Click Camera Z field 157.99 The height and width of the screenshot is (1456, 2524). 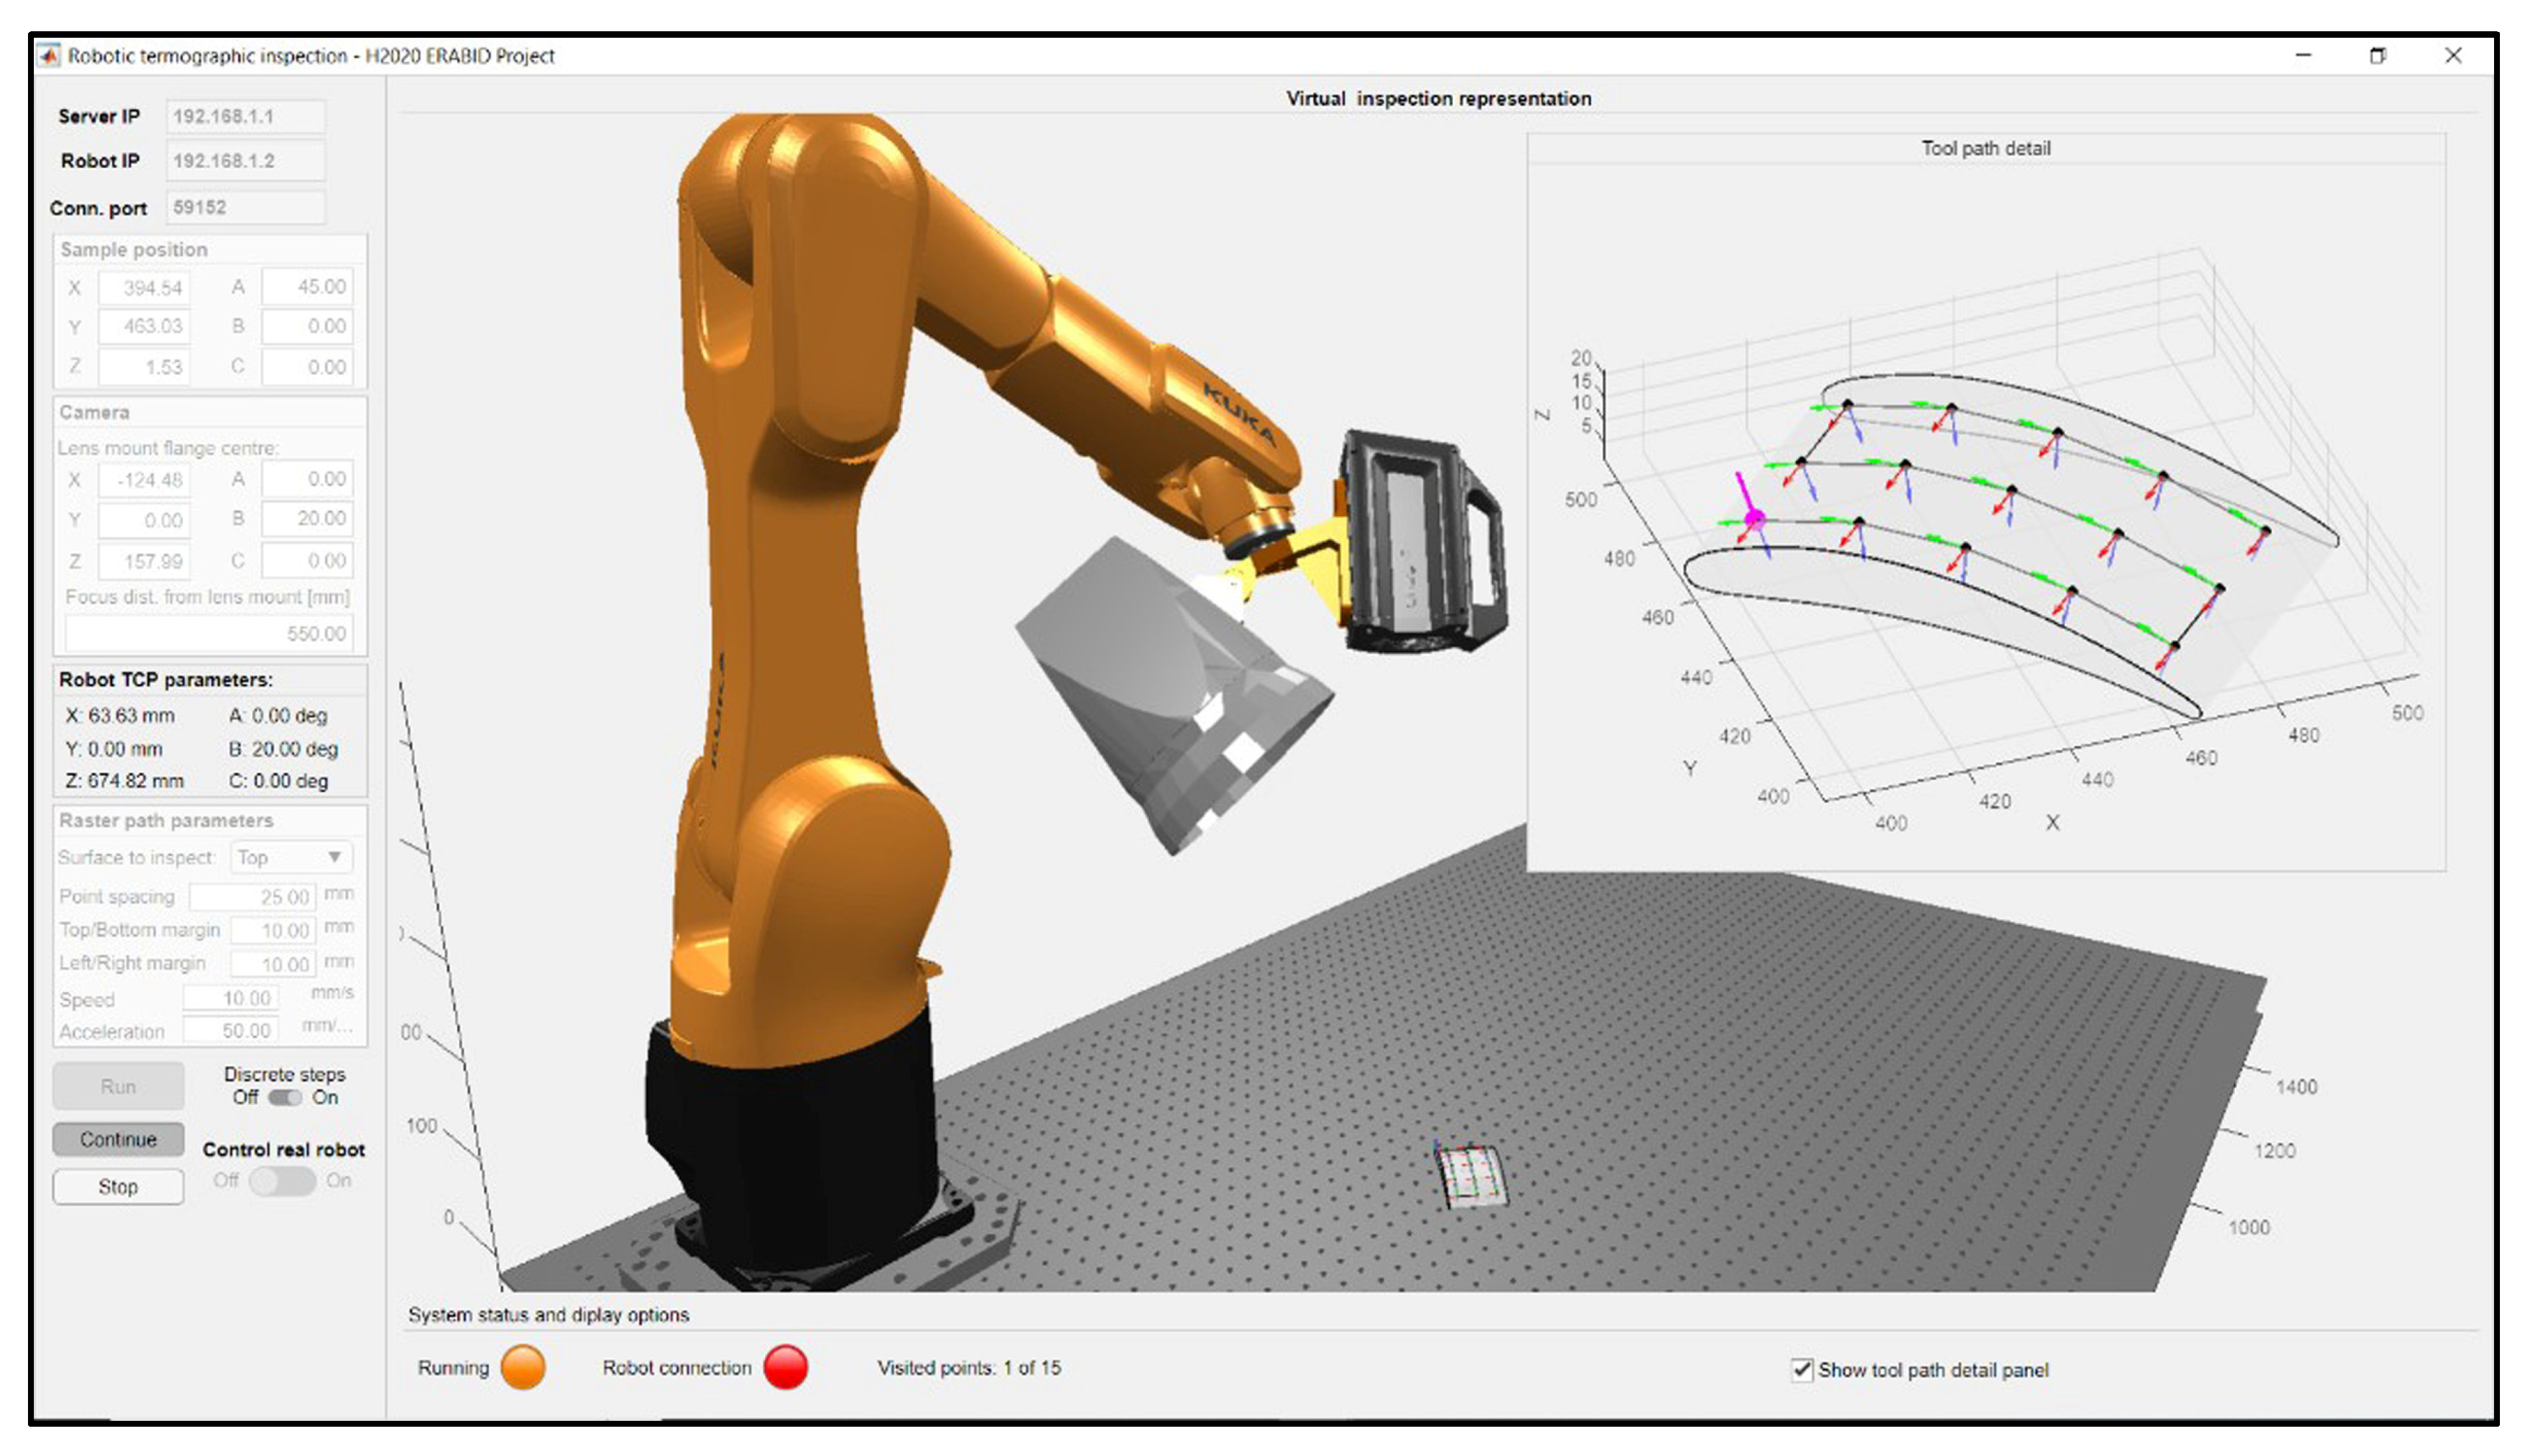pyautogui.click(x=144, y=561)
